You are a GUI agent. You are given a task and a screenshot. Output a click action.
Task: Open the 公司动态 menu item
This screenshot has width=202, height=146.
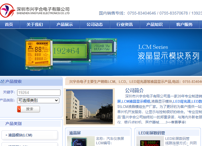click(x=94, y=24)
